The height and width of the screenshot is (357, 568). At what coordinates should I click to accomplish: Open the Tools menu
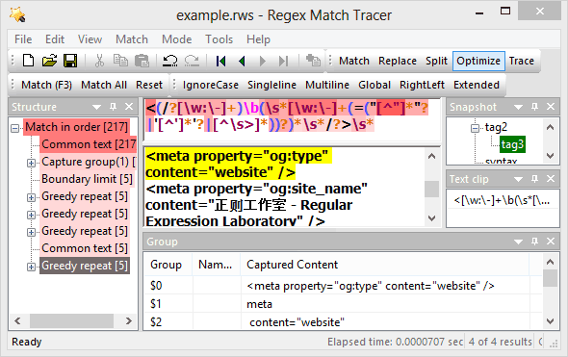point(219,39)
